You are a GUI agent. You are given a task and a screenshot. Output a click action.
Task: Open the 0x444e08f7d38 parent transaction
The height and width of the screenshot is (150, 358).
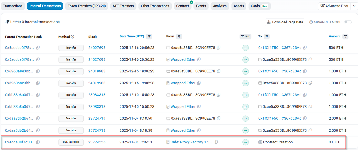[x=20, y=142]
